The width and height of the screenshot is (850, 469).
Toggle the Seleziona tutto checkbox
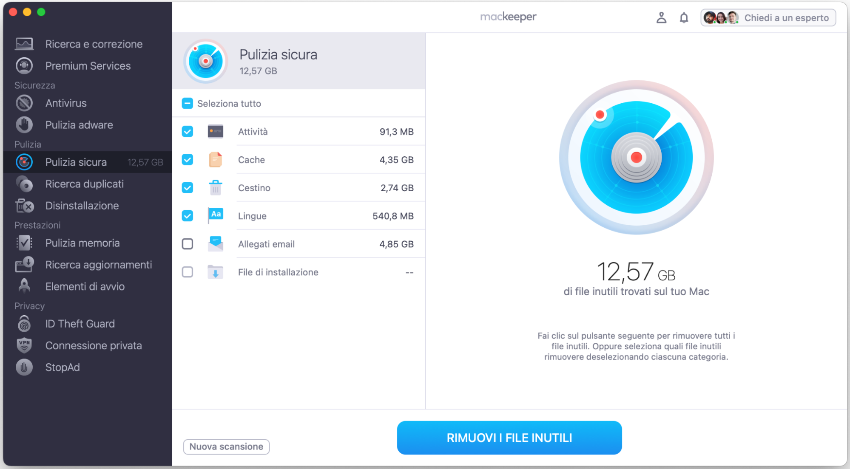[x=187, y=103]
